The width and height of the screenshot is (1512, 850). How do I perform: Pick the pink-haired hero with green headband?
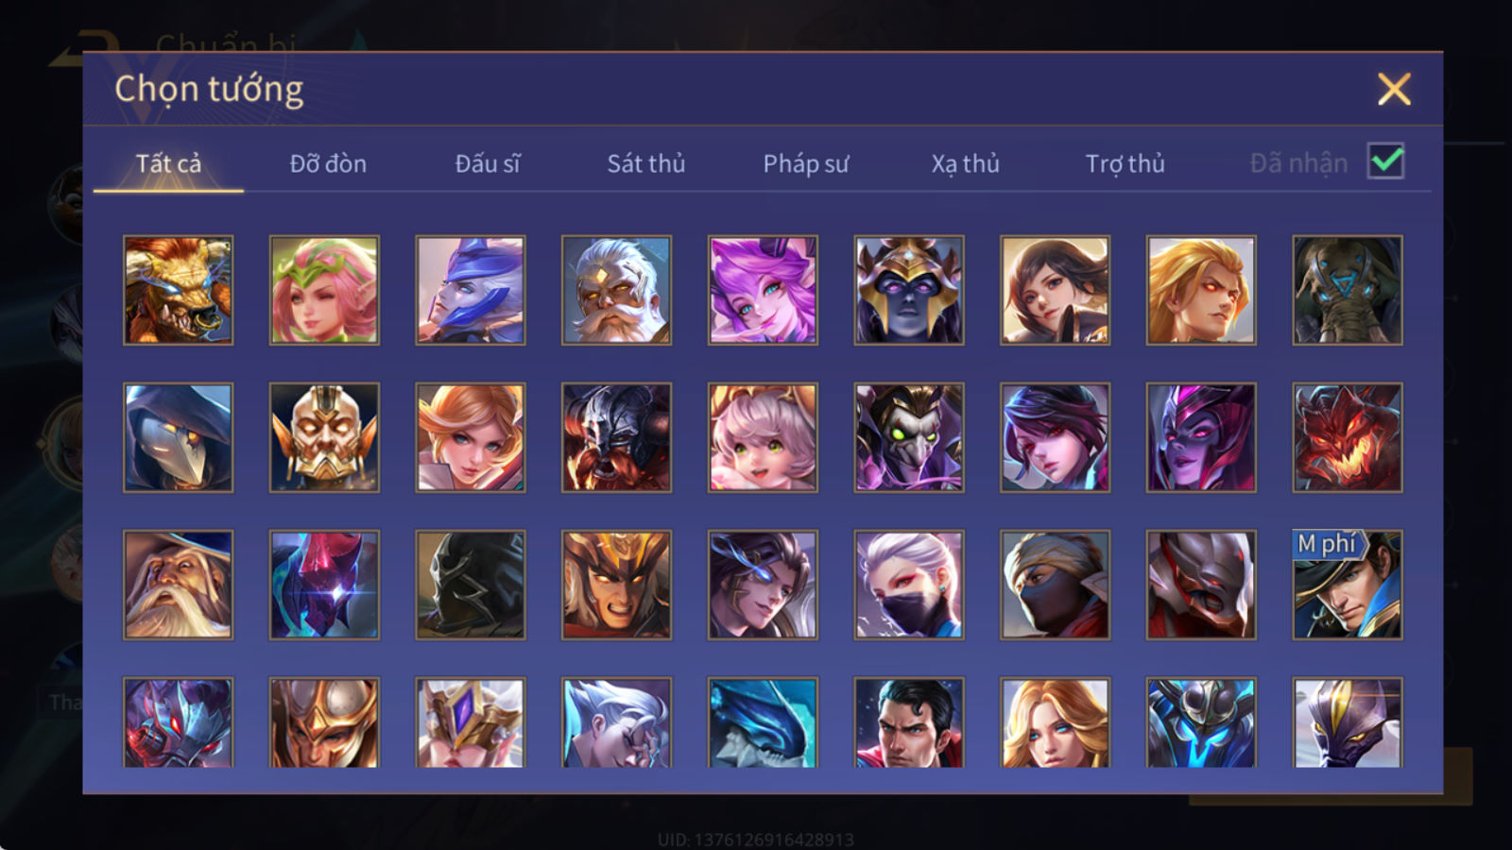pyautogui.click(x=324, y=290)
